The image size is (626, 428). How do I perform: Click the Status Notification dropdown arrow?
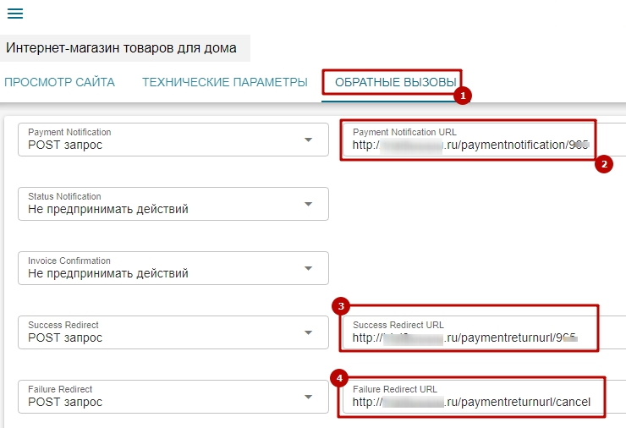click(308, 204)
